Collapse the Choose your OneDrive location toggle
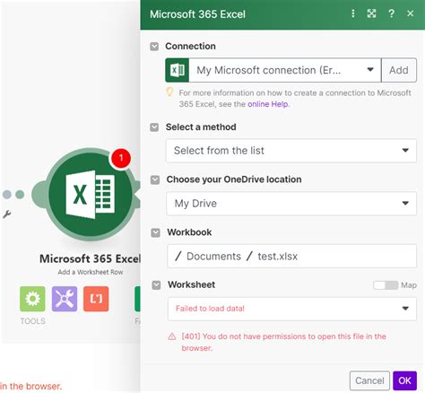The image size is (425, 393). 155,179
